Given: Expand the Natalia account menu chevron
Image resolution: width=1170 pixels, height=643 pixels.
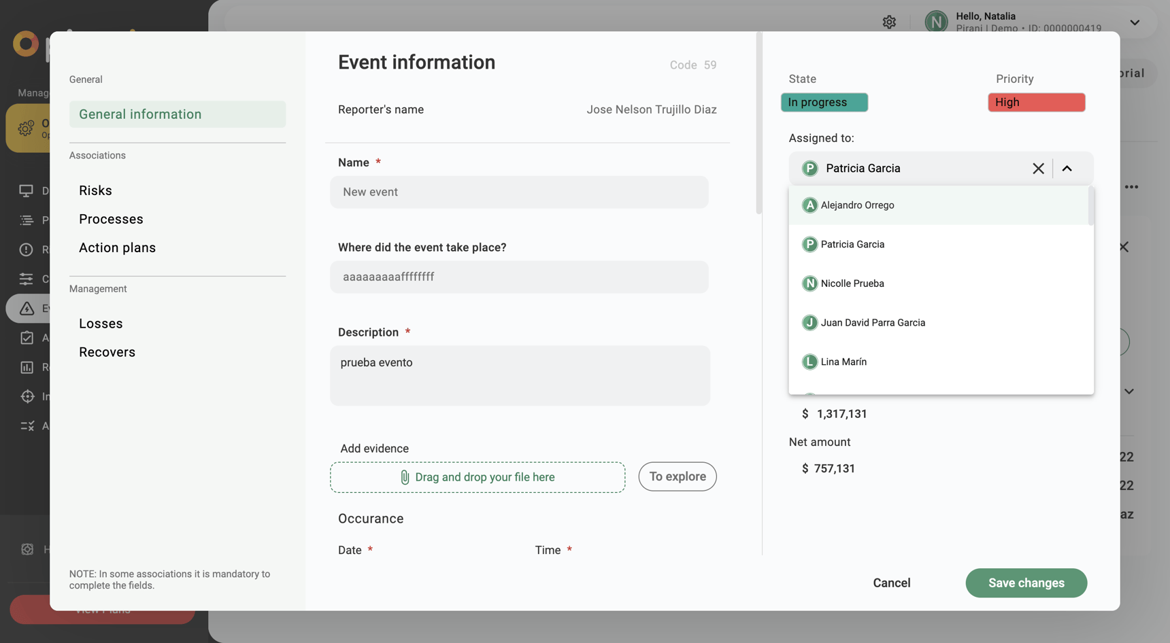Looking at the screenshot, I should [x=1134, y=22].
